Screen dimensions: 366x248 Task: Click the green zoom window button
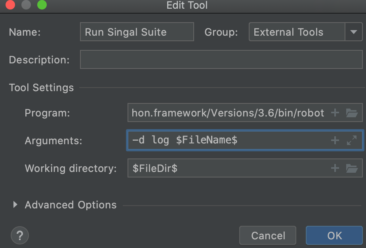pos(42,5)
